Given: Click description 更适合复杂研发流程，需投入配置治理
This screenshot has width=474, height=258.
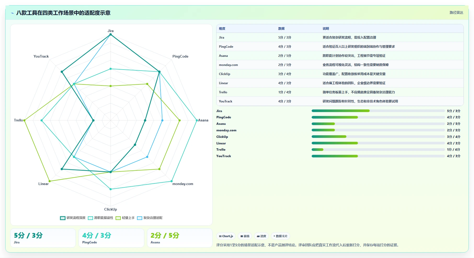Looking at the screenshot, I should (x=349, y=38).
